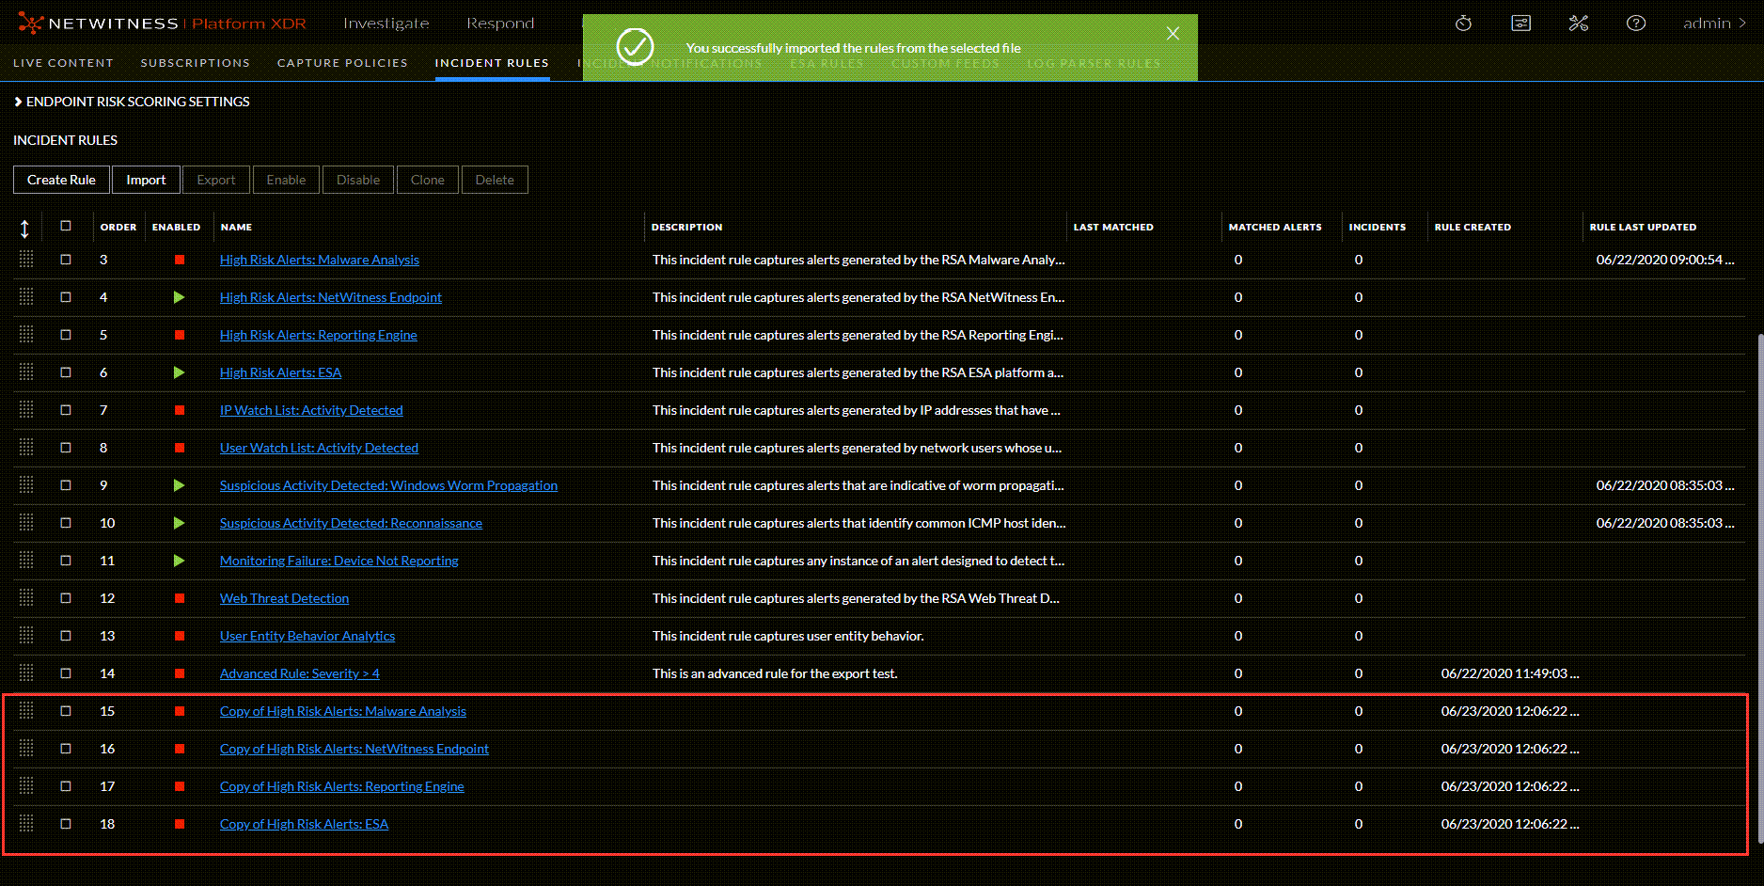Check the checkbox for High Risk Alerts: ESA
The image size is (1764, 886).
[x=65, y=372]
